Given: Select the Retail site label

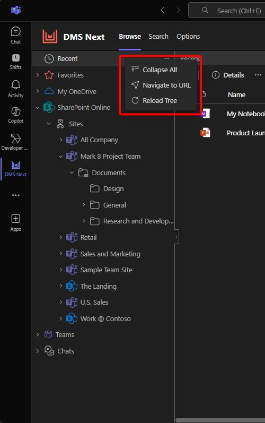Looking at the screenshot, I should click(89, 237).
